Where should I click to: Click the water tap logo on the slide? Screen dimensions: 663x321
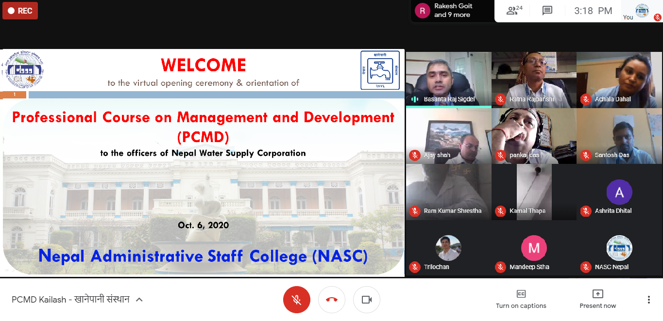[380, 70]
